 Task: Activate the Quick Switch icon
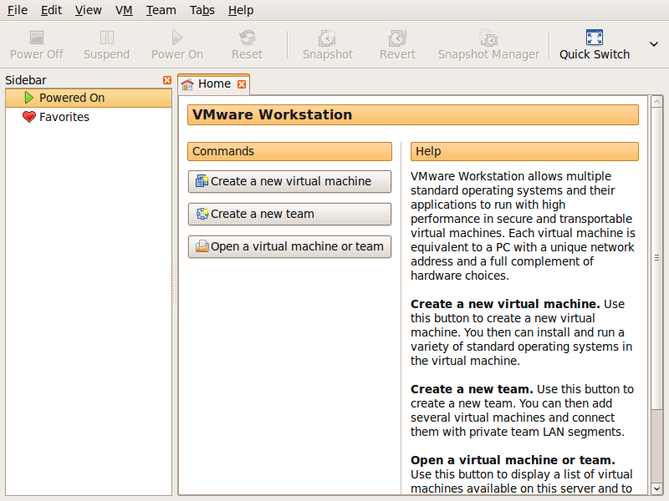click(595, 38)
